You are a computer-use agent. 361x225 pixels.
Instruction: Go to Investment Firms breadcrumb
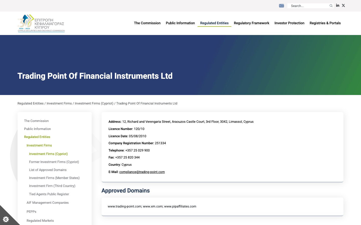tap(59, 103)
